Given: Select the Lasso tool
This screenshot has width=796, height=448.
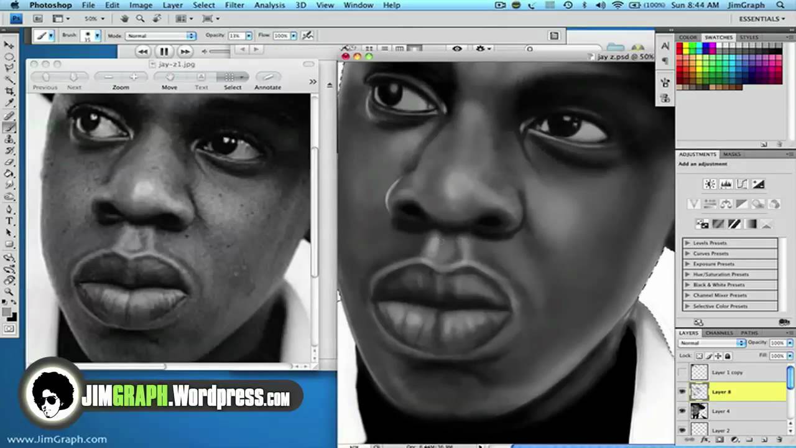Looking at the screenshot, I should 10,68.
